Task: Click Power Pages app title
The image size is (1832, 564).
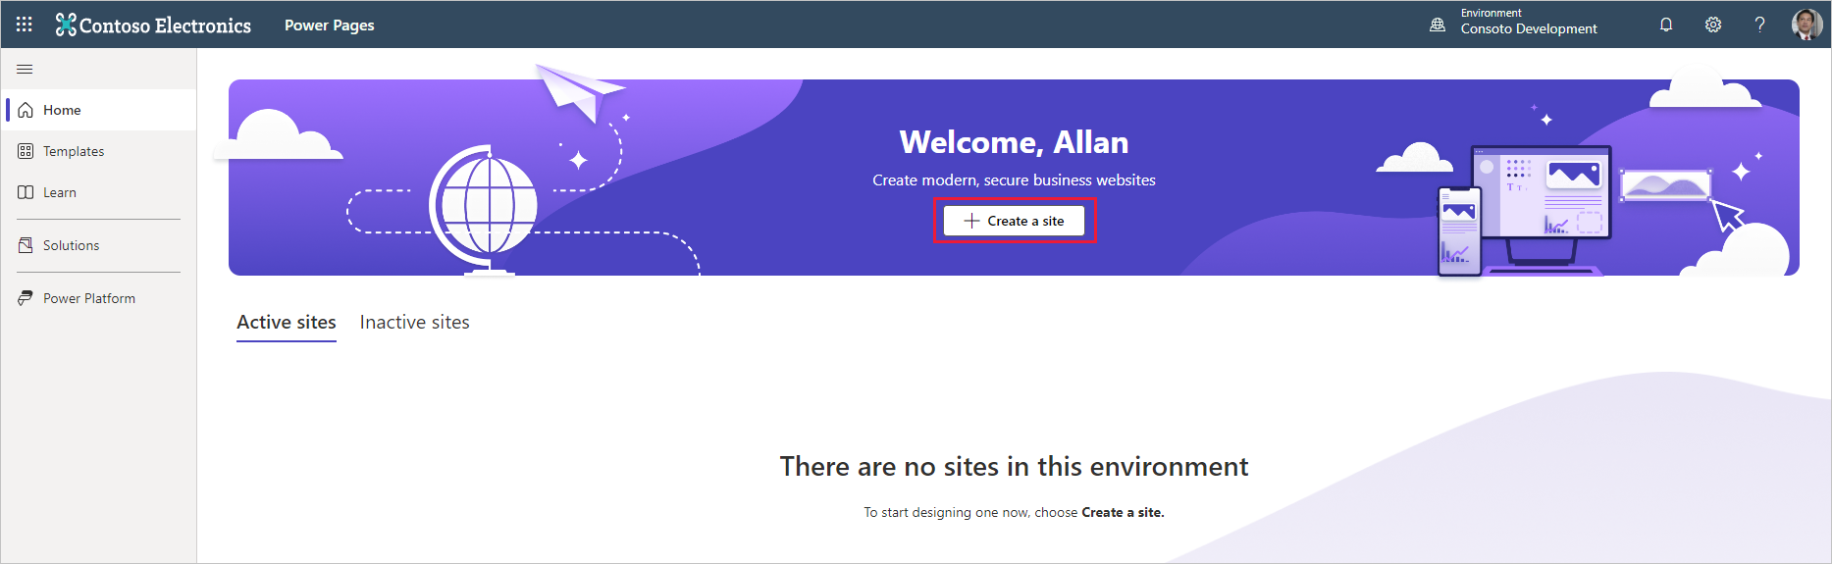Action: coord(330,26)
